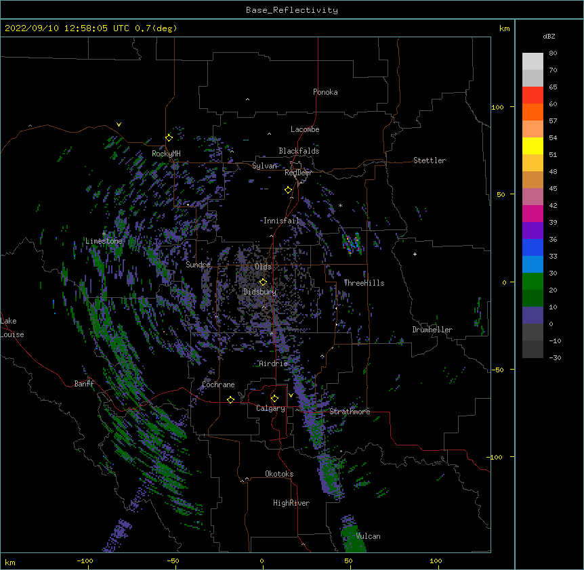
Task: Select the yellow diamond radar marker at Olds
Action: pyautogui.click(x=263, y=282)
